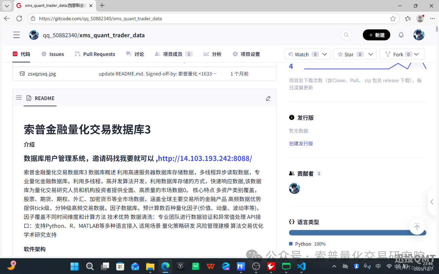Open the hamburger menu at top left
The width and height of the screenshot is (439, 274).
pyautogui.click(x=16, y=35)
